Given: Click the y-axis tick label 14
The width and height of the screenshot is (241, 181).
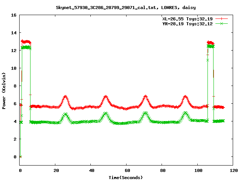Looking at the screenshot, I should coord(14,33).
